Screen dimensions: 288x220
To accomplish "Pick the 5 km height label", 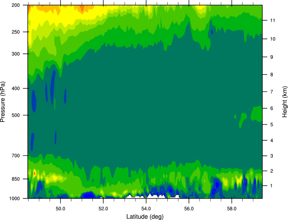I will click(x=272, y=125).
